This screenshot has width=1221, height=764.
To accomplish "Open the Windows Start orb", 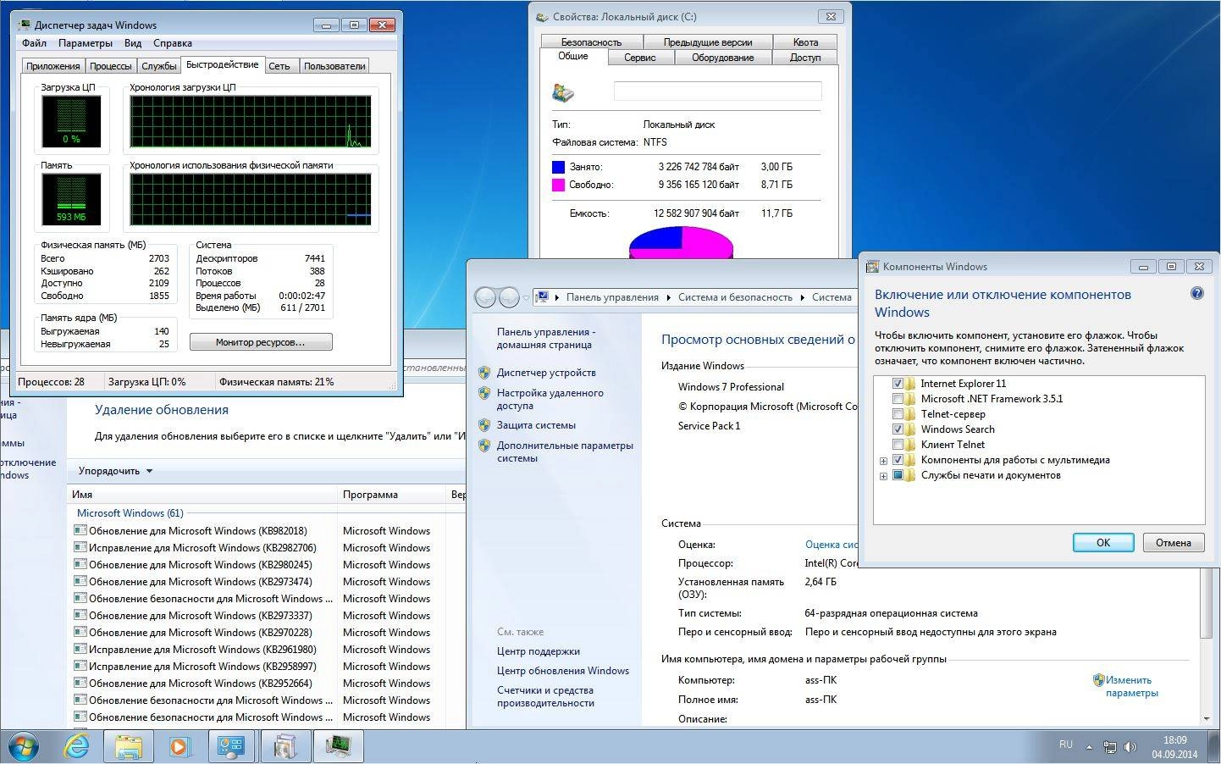I will 23,746.
